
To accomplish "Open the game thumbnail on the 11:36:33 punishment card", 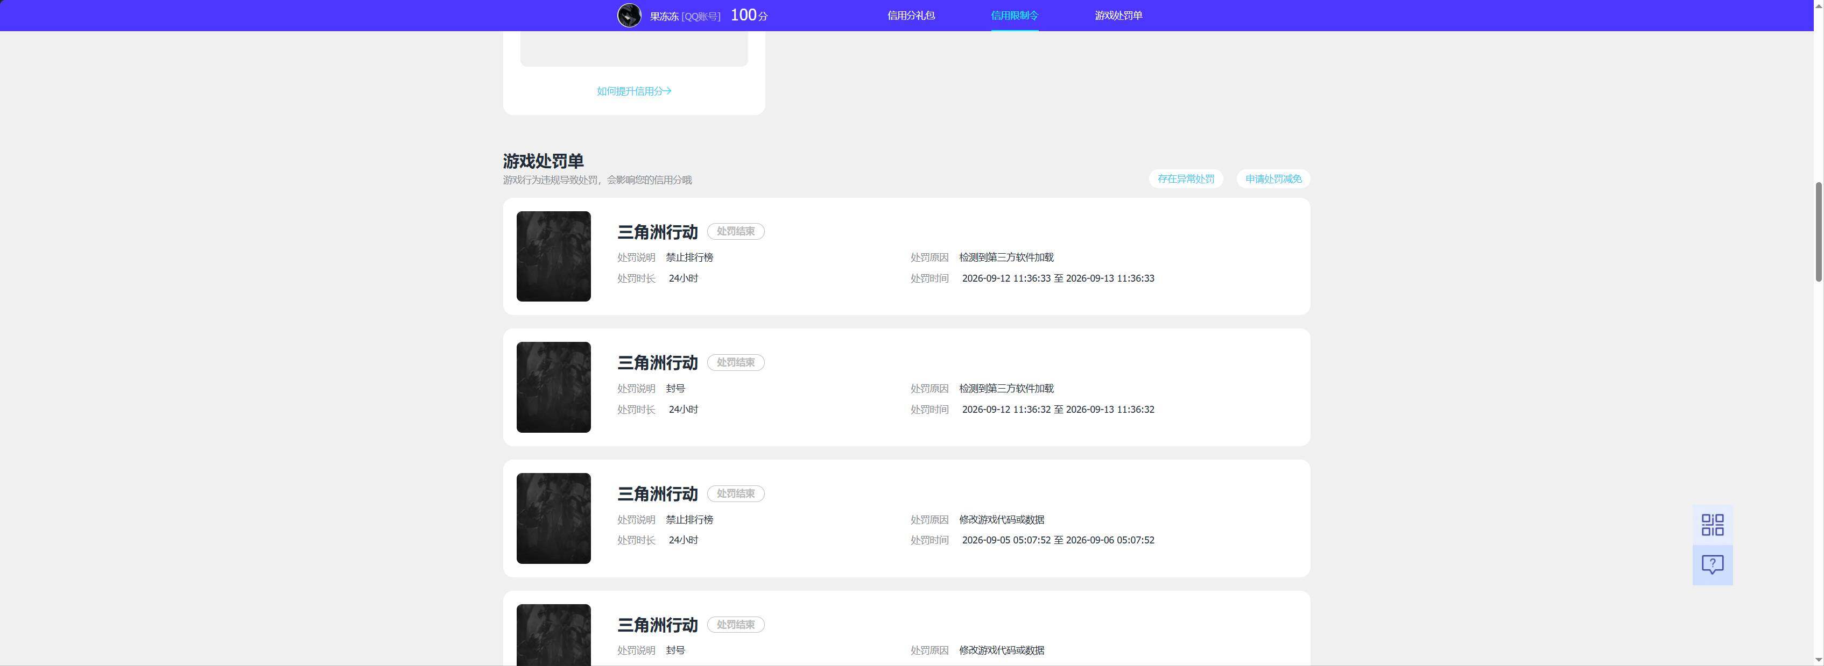I will click(x=553, y=256).
